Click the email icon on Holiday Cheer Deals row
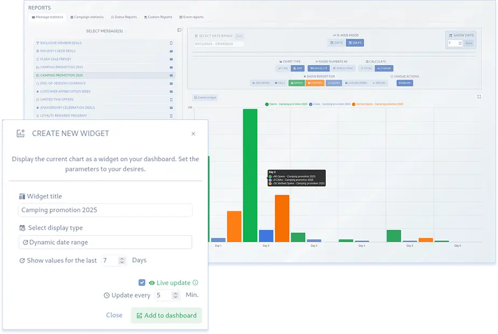The width and height of the screenshot is (498, 334). [x=171, y=51]
